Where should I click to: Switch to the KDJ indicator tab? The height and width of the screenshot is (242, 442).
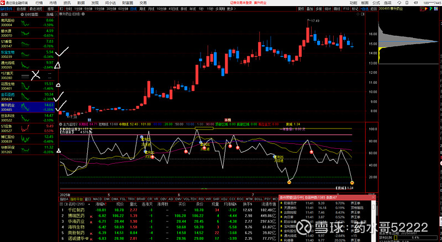[x=224, y=199]
